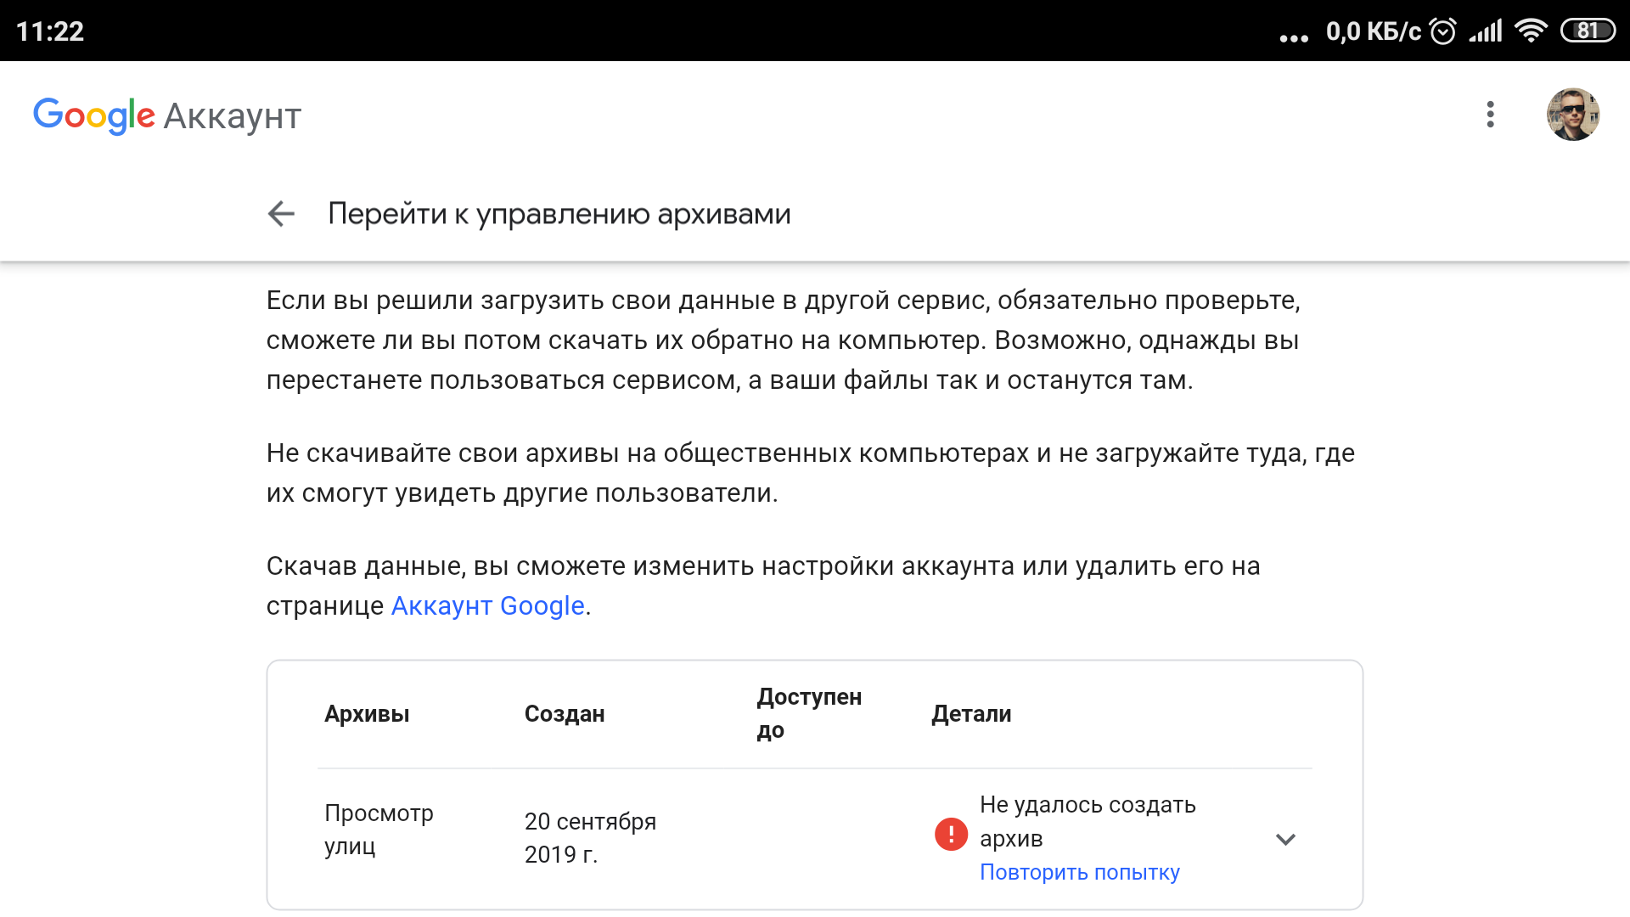
Task: Click the '20 сентября 2019 г.' date
Action: [590, 838]
